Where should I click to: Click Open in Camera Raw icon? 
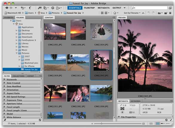click(53, 8)
